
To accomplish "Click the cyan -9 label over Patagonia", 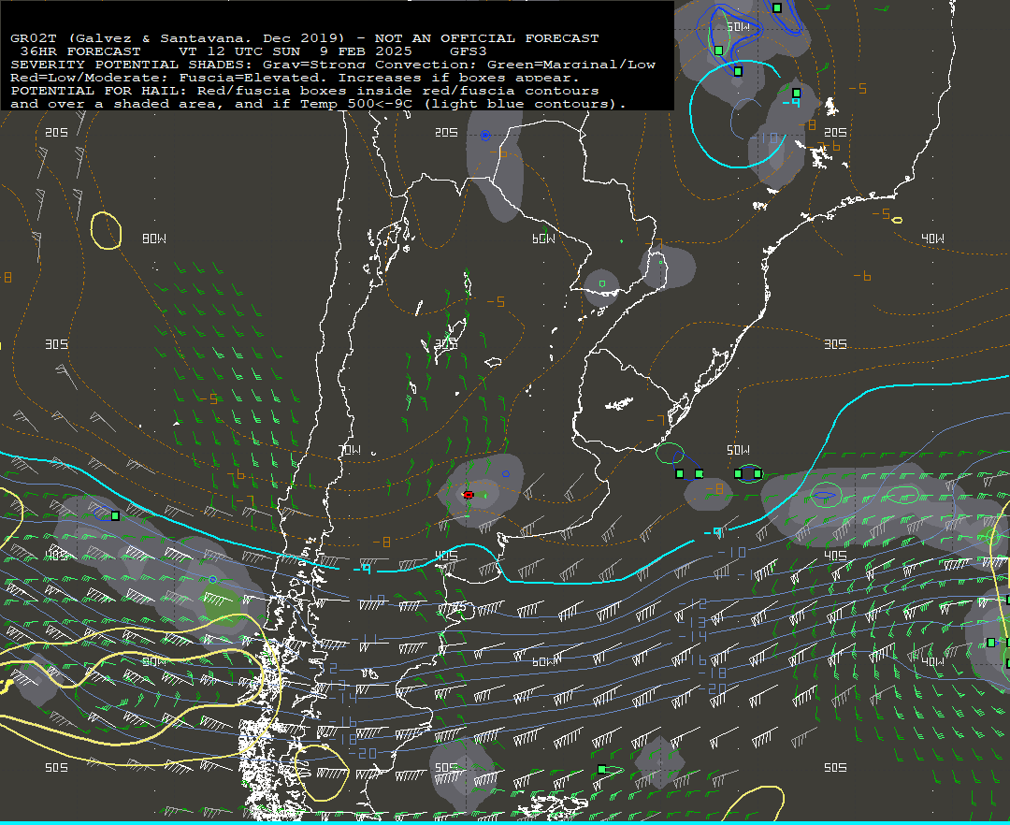I will coord(362,569).
